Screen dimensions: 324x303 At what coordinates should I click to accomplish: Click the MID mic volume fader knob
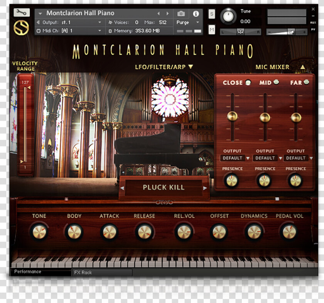[x=265, y=118]
